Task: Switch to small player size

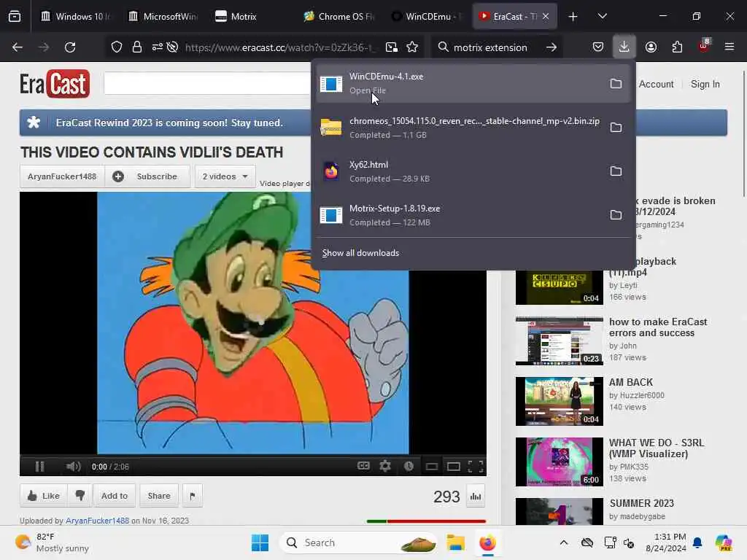Action: point(432,467)
